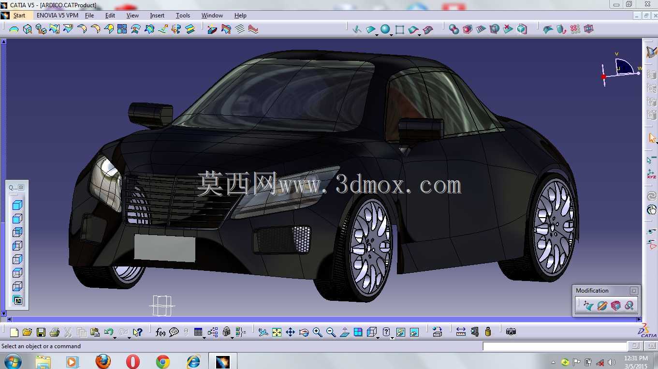Click the two linked spheres icon
This screenshot has width=658, height=369.
pos(454,30)
